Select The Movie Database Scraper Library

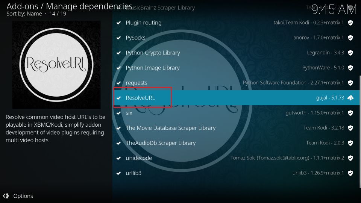point(170,128)
